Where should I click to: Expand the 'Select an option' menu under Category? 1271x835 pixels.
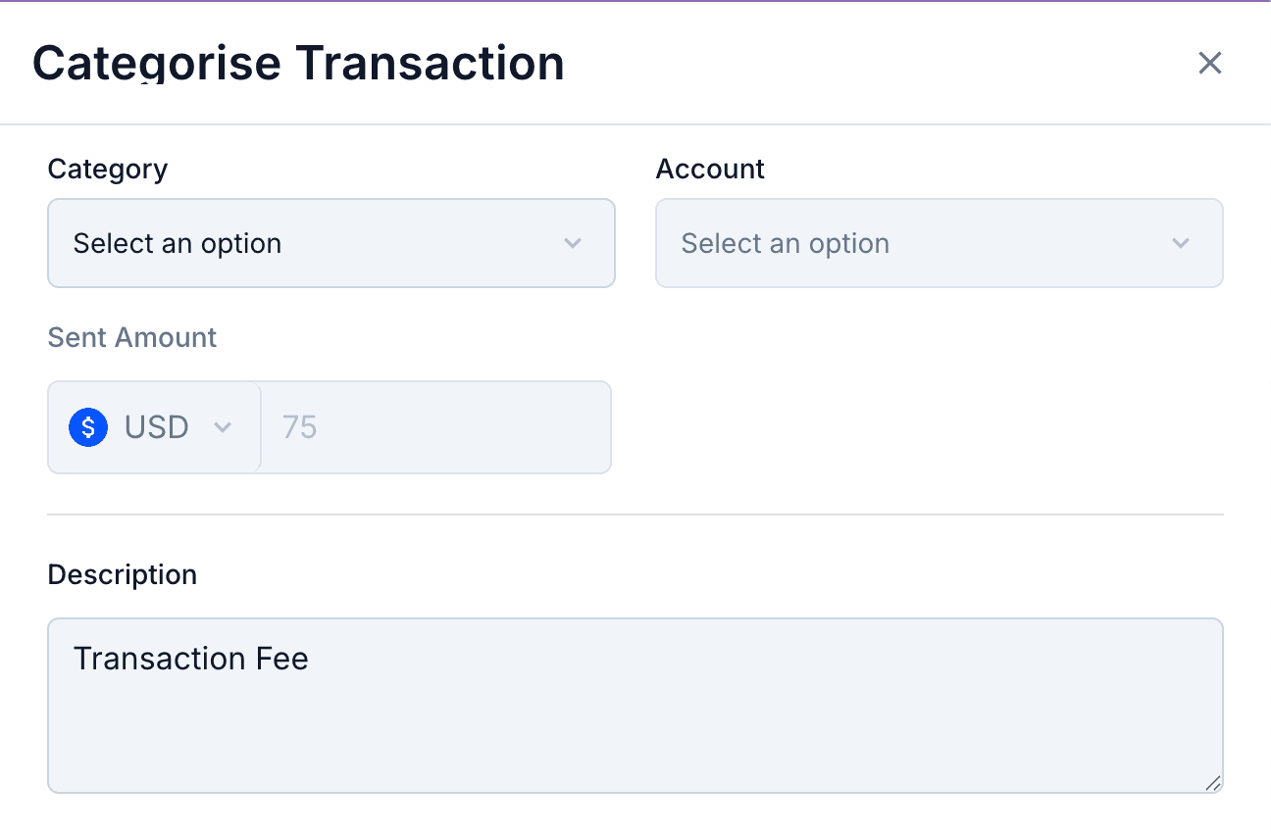(x=331, y=243)
